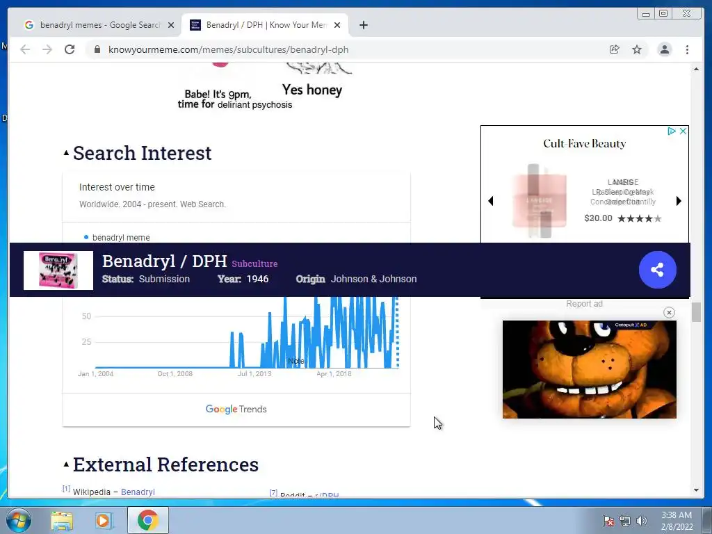The image size is (712, 534).
Task: Switch to benadryl memes Google Search tab
Action: [100, 25]
